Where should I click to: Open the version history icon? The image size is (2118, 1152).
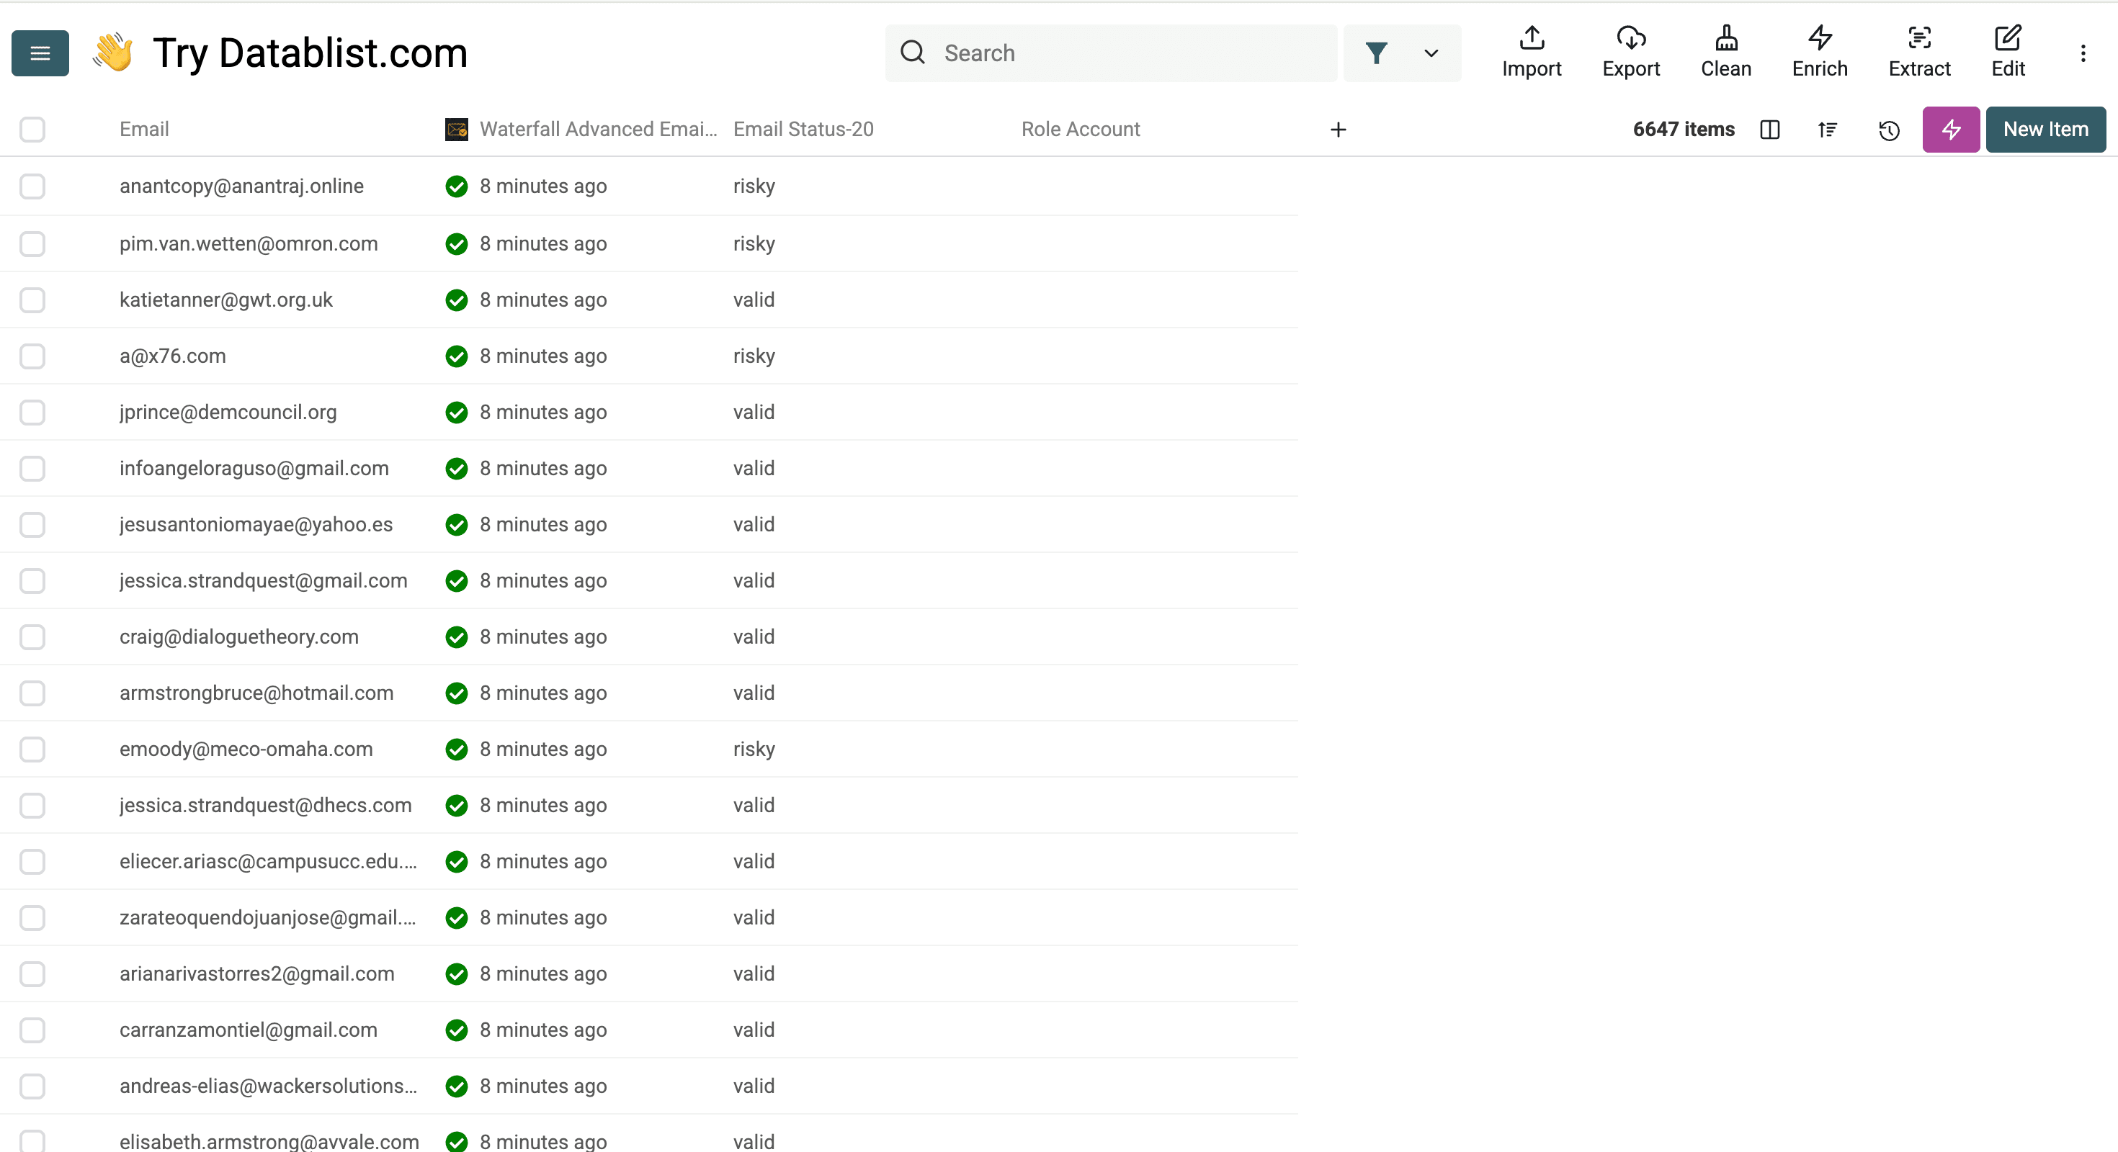1889,130
